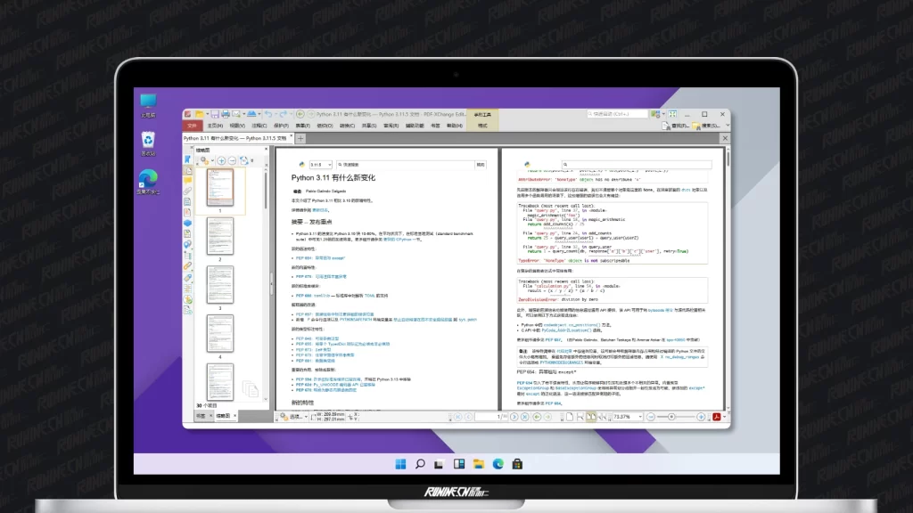Zoom out thumbnails with the minus icon
This screenshot has height=513, width=913.
tap(232, 160)
